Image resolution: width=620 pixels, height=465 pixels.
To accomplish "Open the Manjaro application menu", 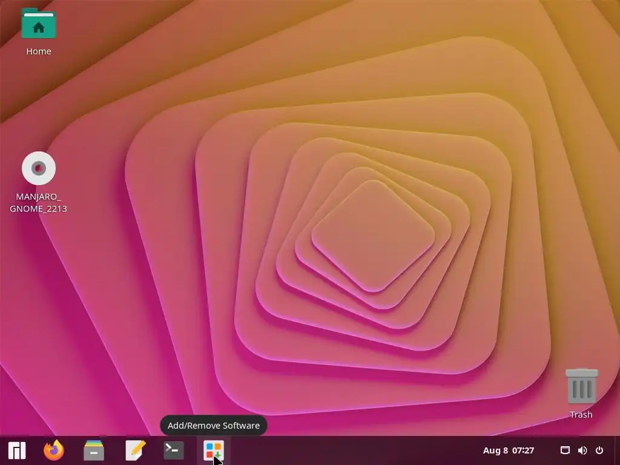I will point(17,450).
